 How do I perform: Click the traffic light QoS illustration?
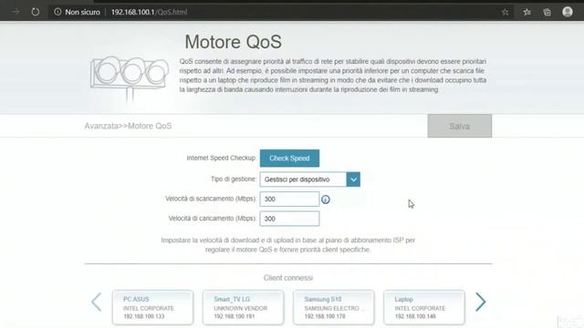point(129,78)
